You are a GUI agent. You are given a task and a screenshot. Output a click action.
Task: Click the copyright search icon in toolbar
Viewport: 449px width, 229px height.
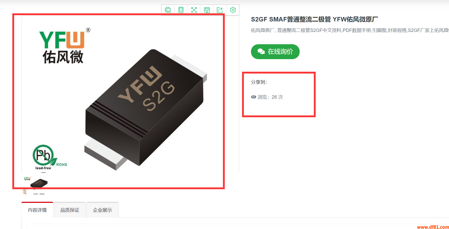[168, 10]
